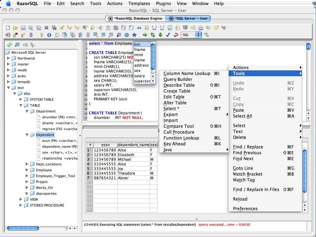Viewport: 316px width, 237px height.
Task: Click the navigator icon with green play arrow
Action: coord(17,45)
